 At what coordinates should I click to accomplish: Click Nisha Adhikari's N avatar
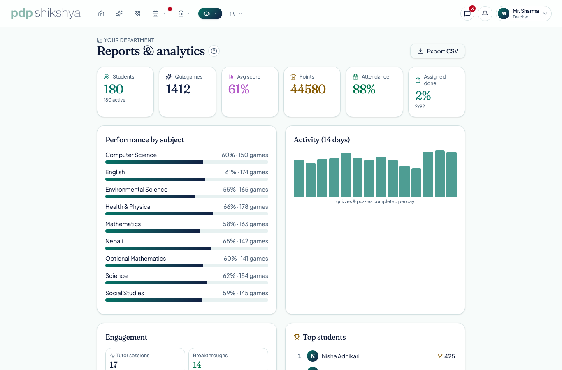(x=313, y=356)
